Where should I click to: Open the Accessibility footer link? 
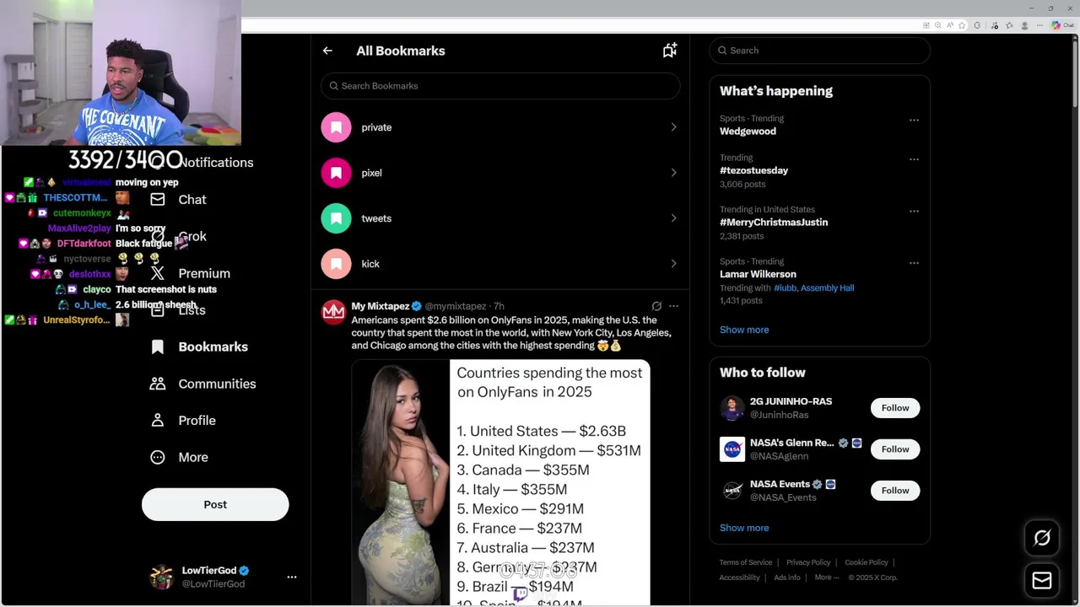tap(739, 577)
